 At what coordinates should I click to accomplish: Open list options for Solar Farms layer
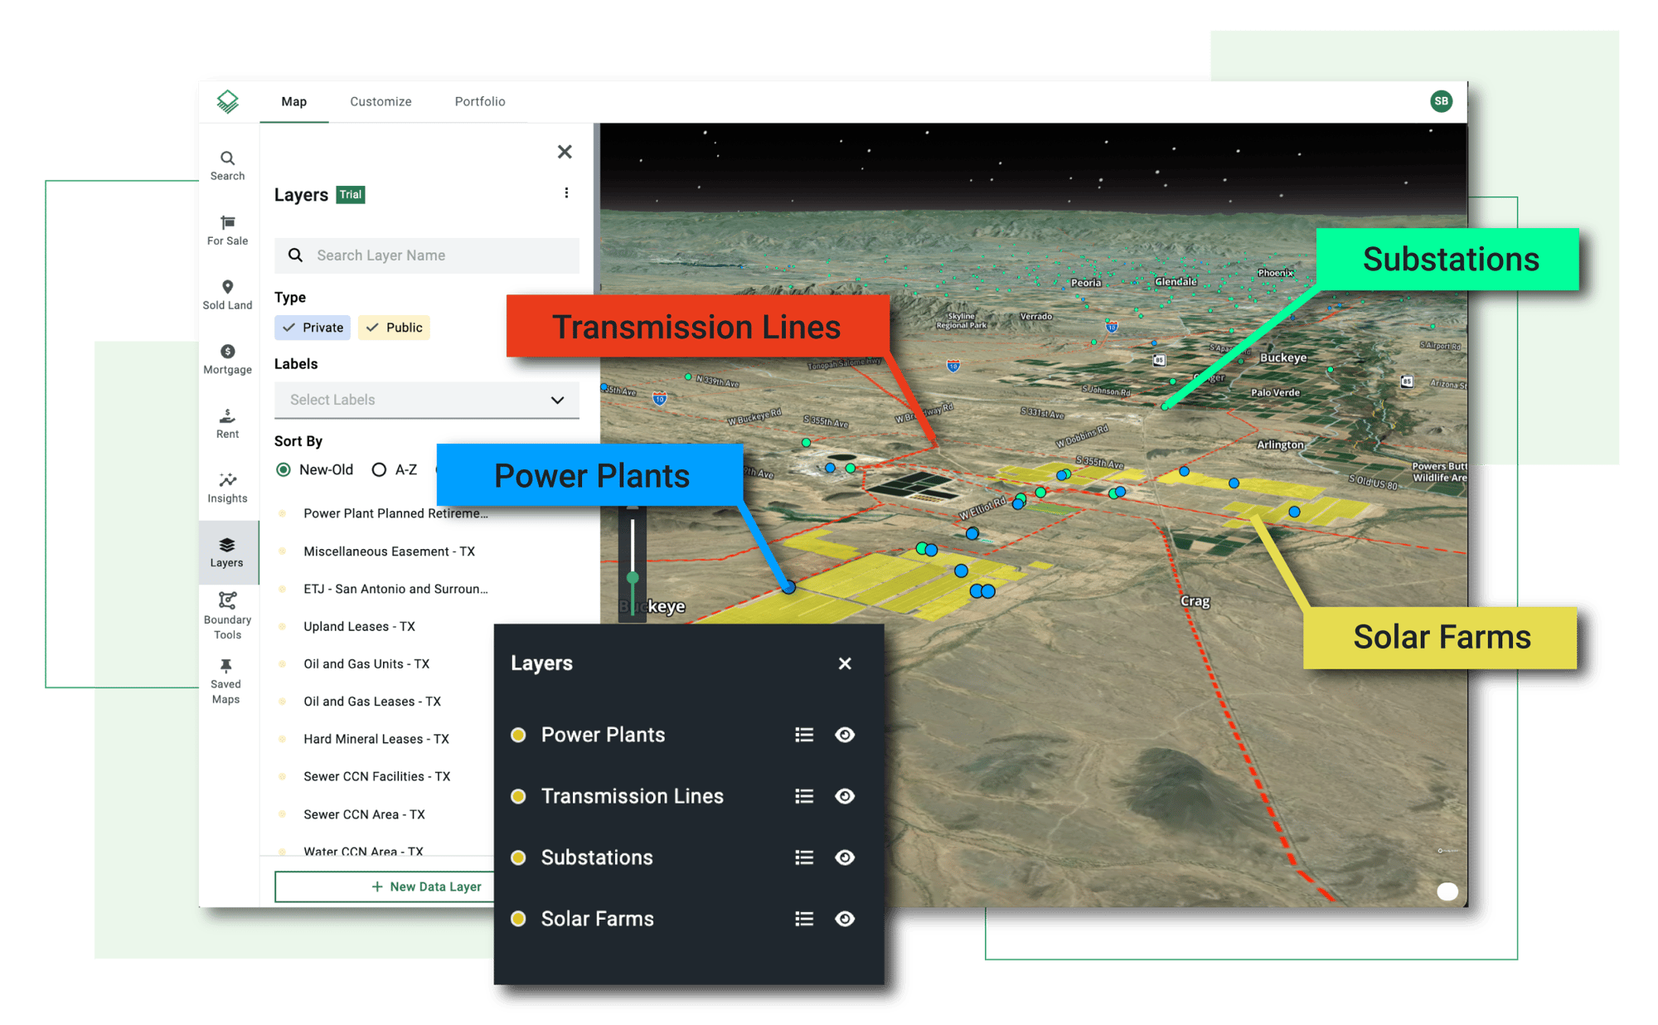point(804,919)
